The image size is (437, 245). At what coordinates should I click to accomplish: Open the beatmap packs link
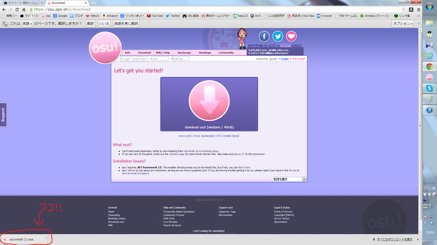pos(210,151)
